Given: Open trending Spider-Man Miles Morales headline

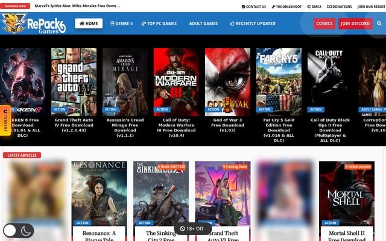Looking at the screenshot, I should 78,6.
